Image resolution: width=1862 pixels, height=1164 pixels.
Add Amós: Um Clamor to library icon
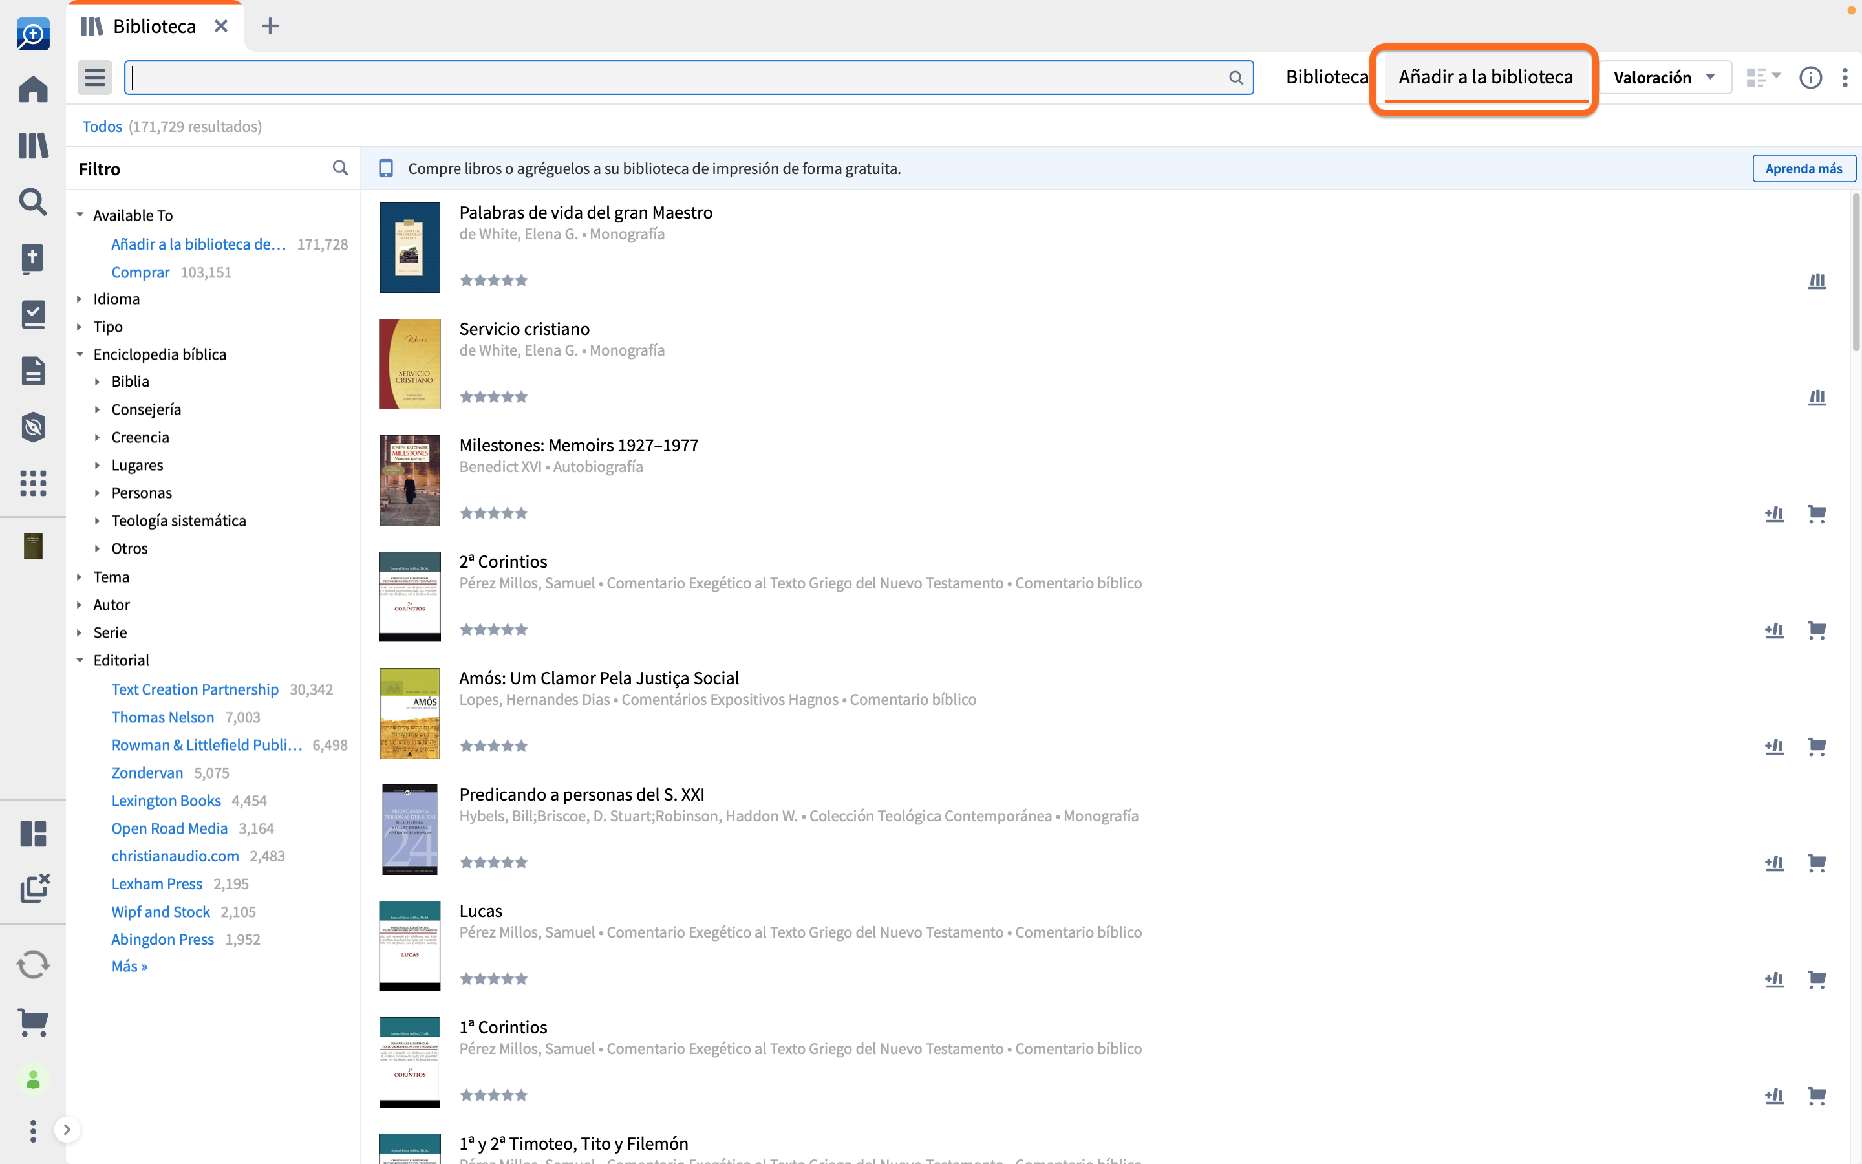point(1774,746)
